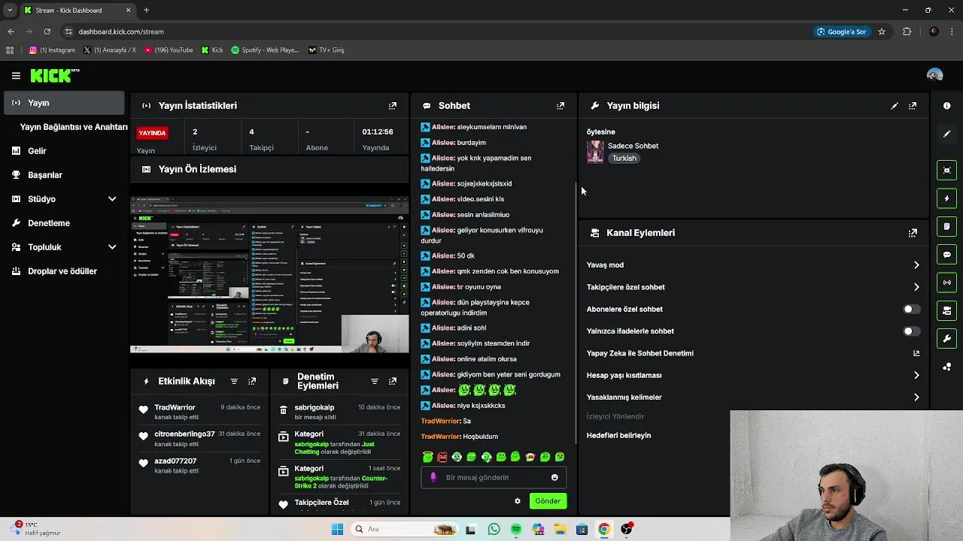The width and height of the screenshot is (963, 541).
Task: Click TradWarrior in the activity feed
Action: point(175,408)
